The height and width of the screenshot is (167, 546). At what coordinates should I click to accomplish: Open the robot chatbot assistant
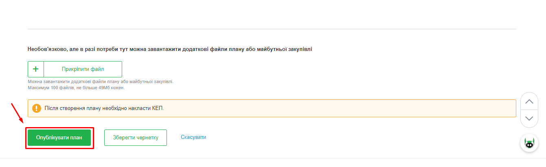(x=529, y=143)
